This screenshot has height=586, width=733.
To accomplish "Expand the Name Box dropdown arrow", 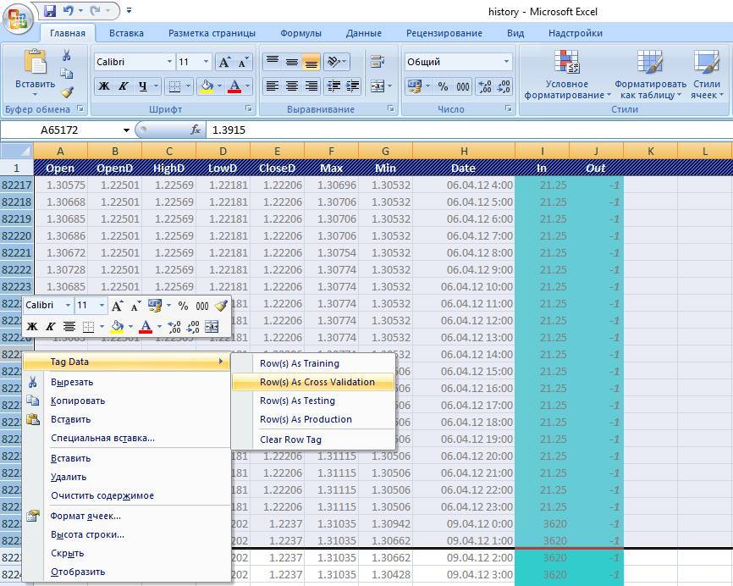I will (x=126, y=130).
